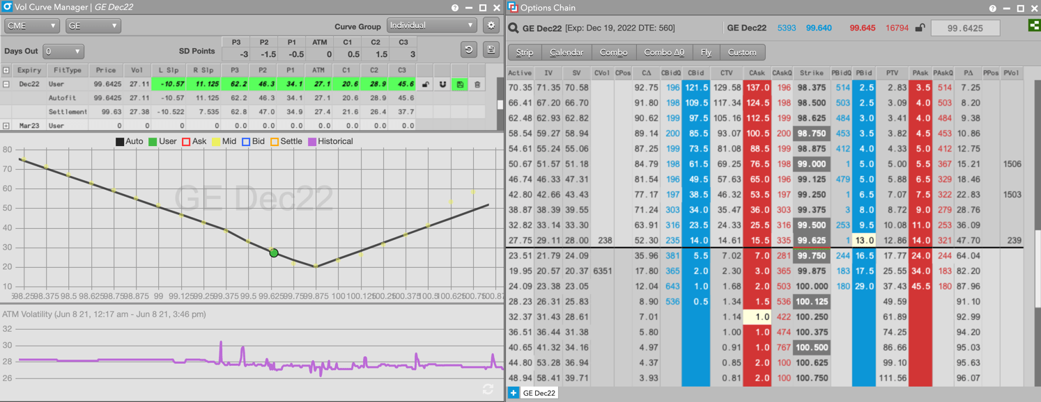
Task: Click save icon beside the revert button
Action: tap(491, 50)
